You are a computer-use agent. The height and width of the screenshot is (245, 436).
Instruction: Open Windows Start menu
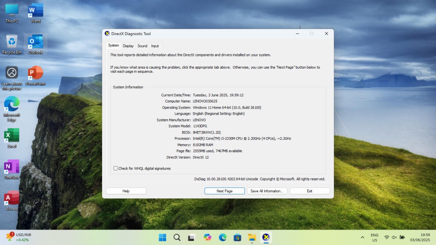click(x=162, y=238)
